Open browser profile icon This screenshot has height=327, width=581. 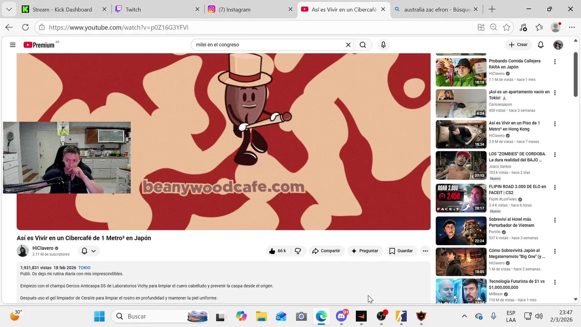[556, 27]
